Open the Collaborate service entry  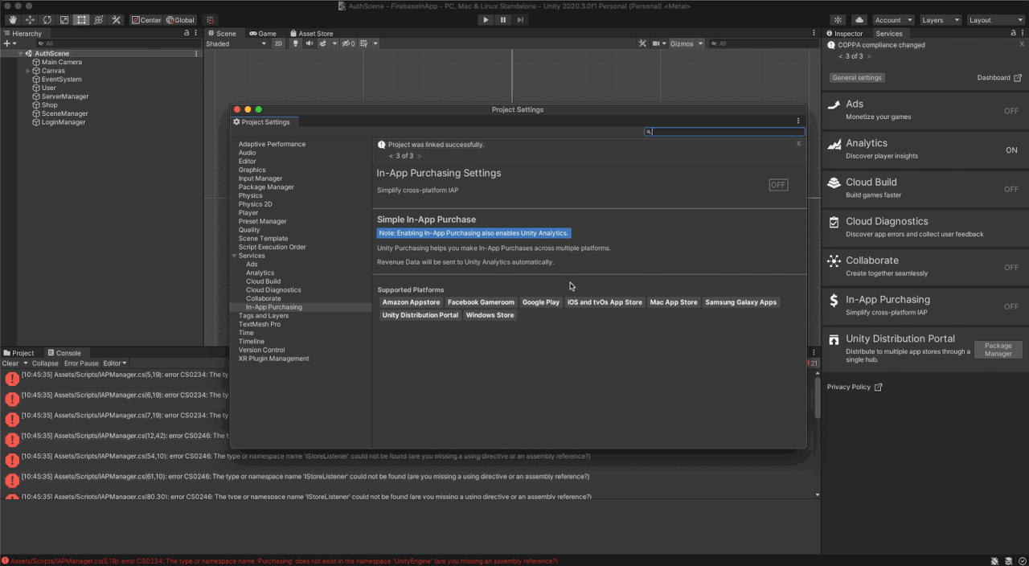924,267
